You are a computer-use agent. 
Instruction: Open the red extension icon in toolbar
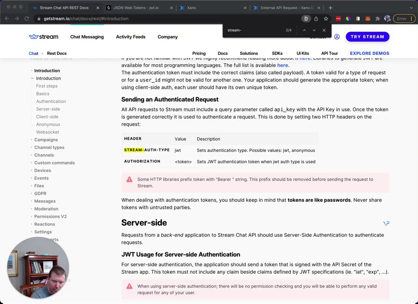point(338,19)
